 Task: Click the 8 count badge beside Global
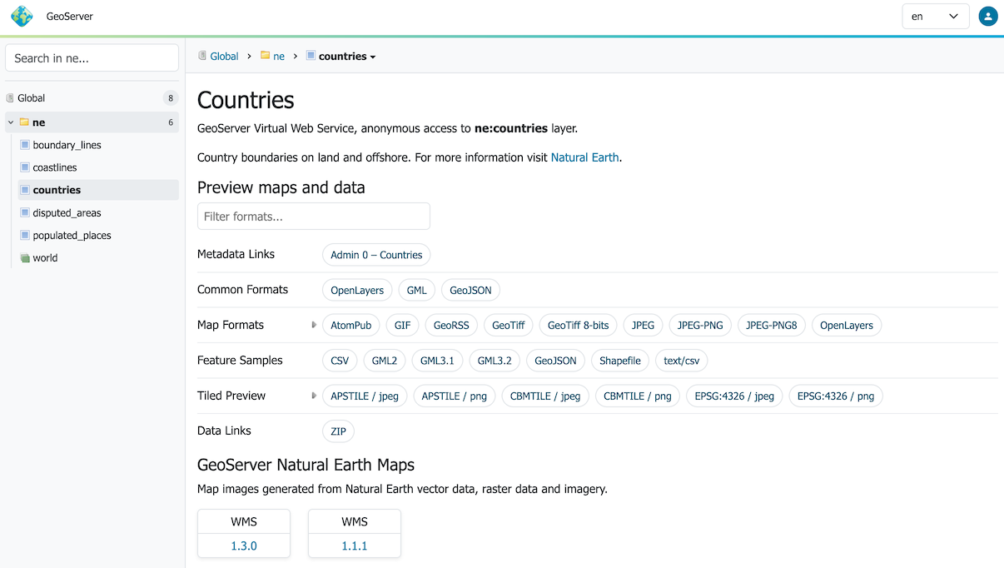[171, 98]
